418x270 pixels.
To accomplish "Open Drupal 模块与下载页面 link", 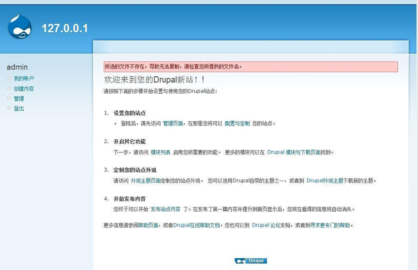I will (294, 152).
